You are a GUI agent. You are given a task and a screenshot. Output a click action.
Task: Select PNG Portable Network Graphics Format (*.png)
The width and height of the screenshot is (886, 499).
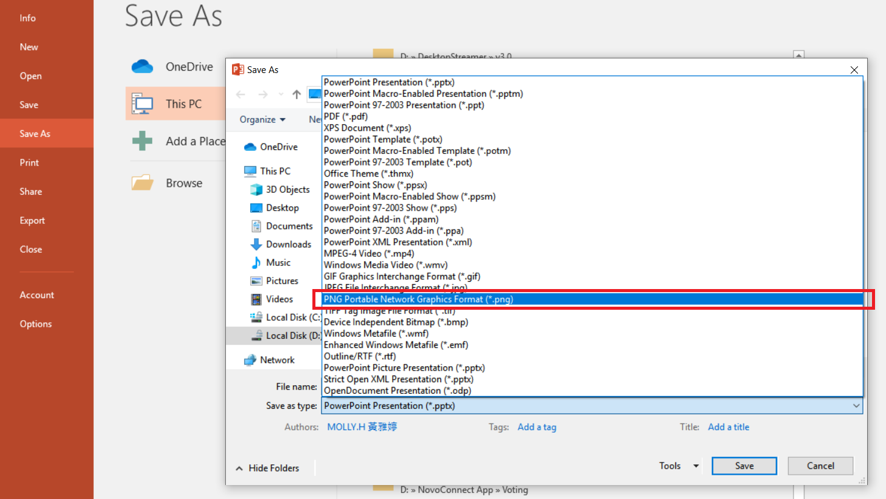point(592,299)
